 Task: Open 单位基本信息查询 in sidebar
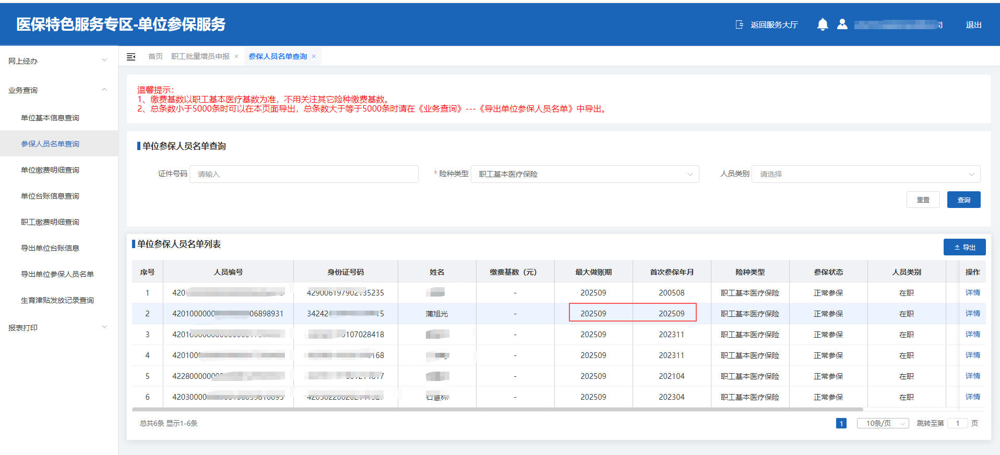pos(50,118)
